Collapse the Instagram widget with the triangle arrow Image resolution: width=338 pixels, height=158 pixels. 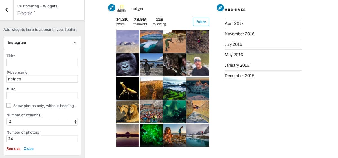tap(74, 42)
